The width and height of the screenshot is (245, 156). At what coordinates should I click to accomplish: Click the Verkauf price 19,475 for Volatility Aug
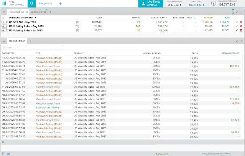coord(209,26)
